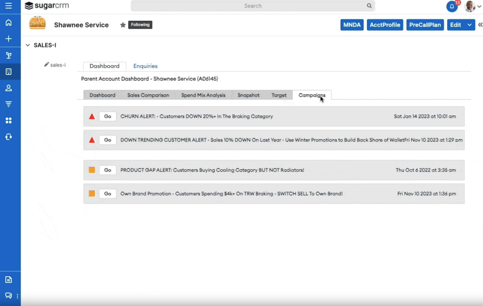Click the plus quick-create icon

click(8, 39)
